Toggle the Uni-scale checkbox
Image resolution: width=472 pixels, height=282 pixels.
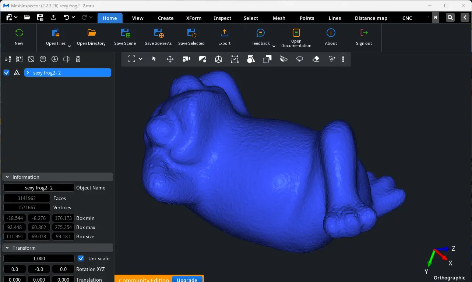[x=81, y=258]
